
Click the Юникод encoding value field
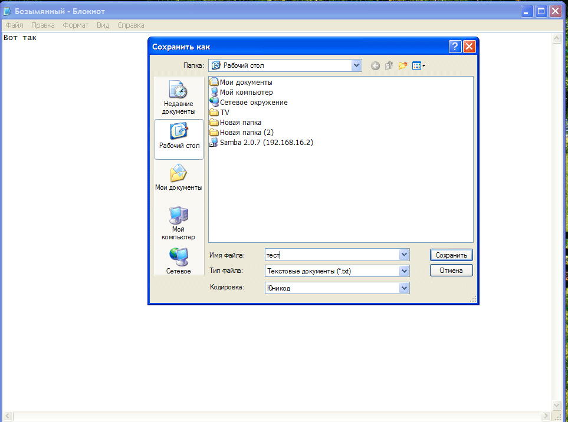point(332,288)
